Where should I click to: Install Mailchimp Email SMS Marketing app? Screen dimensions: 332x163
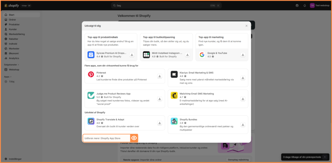pyautogui.click(x=243, y=99)
